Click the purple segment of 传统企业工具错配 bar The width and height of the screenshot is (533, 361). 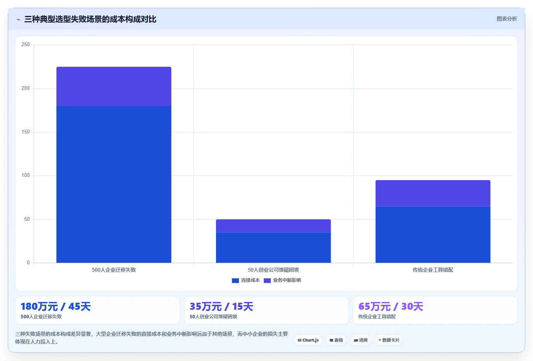[x=433, y=193]
